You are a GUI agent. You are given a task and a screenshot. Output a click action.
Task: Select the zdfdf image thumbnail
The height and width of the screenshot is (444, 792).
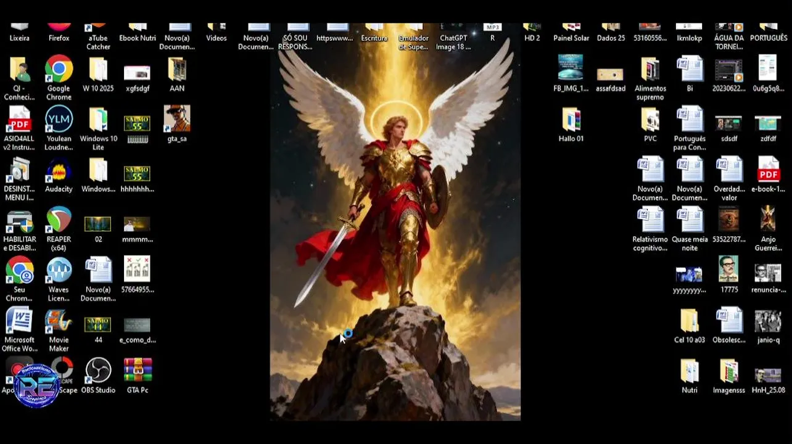click(x=769, y=123)
